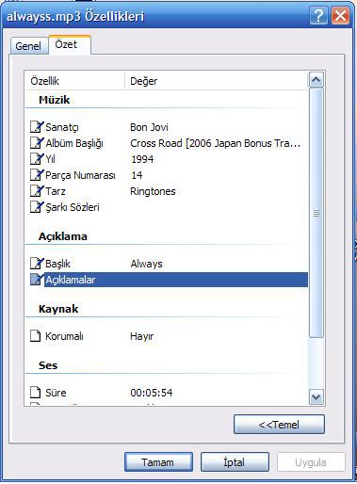The image size is (357, 484).
Task: Click the Şarkı Sözleri property label
Action: point(73,207)
